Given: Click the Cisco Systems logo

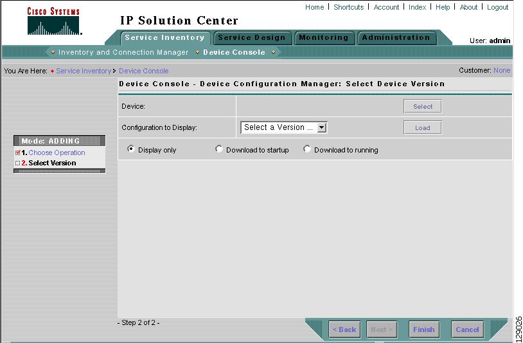Looking at the screenshot, I should tap(54, 21).
